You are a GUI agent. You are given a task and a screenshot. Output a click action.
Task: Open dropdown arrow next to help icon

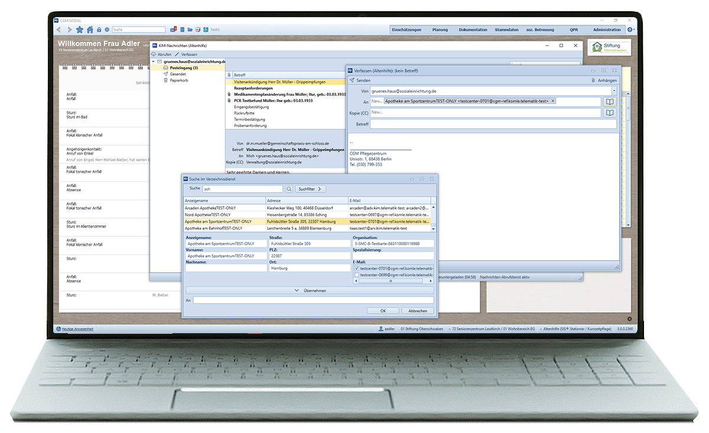pos(635,30)
